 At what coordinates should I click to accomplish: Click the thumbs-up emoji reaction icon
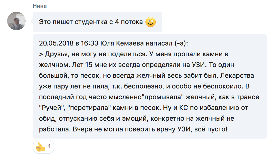point(40,147)
